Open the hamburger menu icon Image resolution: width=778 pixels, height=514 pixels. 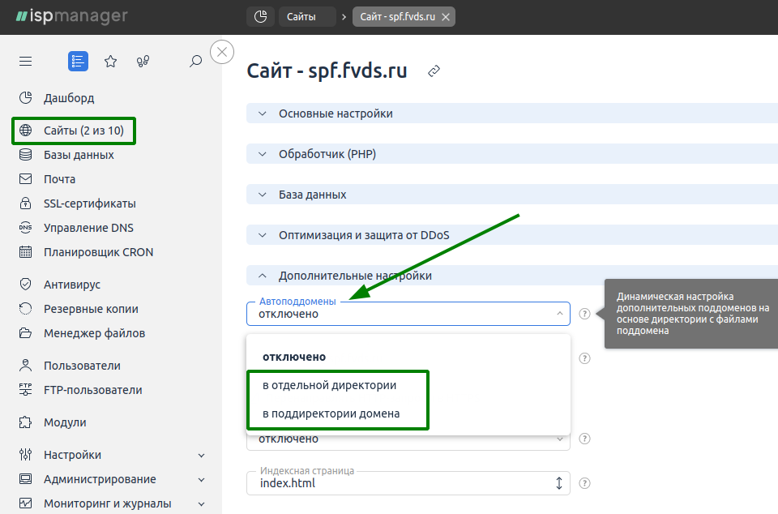(x=25, y=62)
